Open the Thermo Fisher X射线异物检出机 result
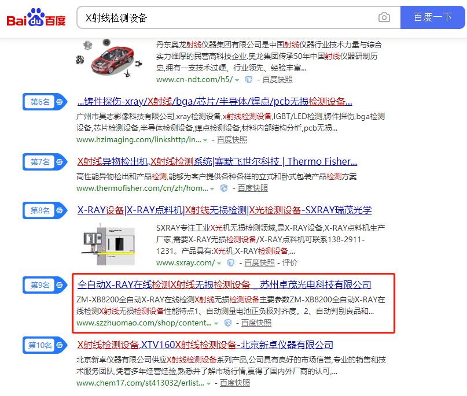Screen dimensions: 467x396 217,161
